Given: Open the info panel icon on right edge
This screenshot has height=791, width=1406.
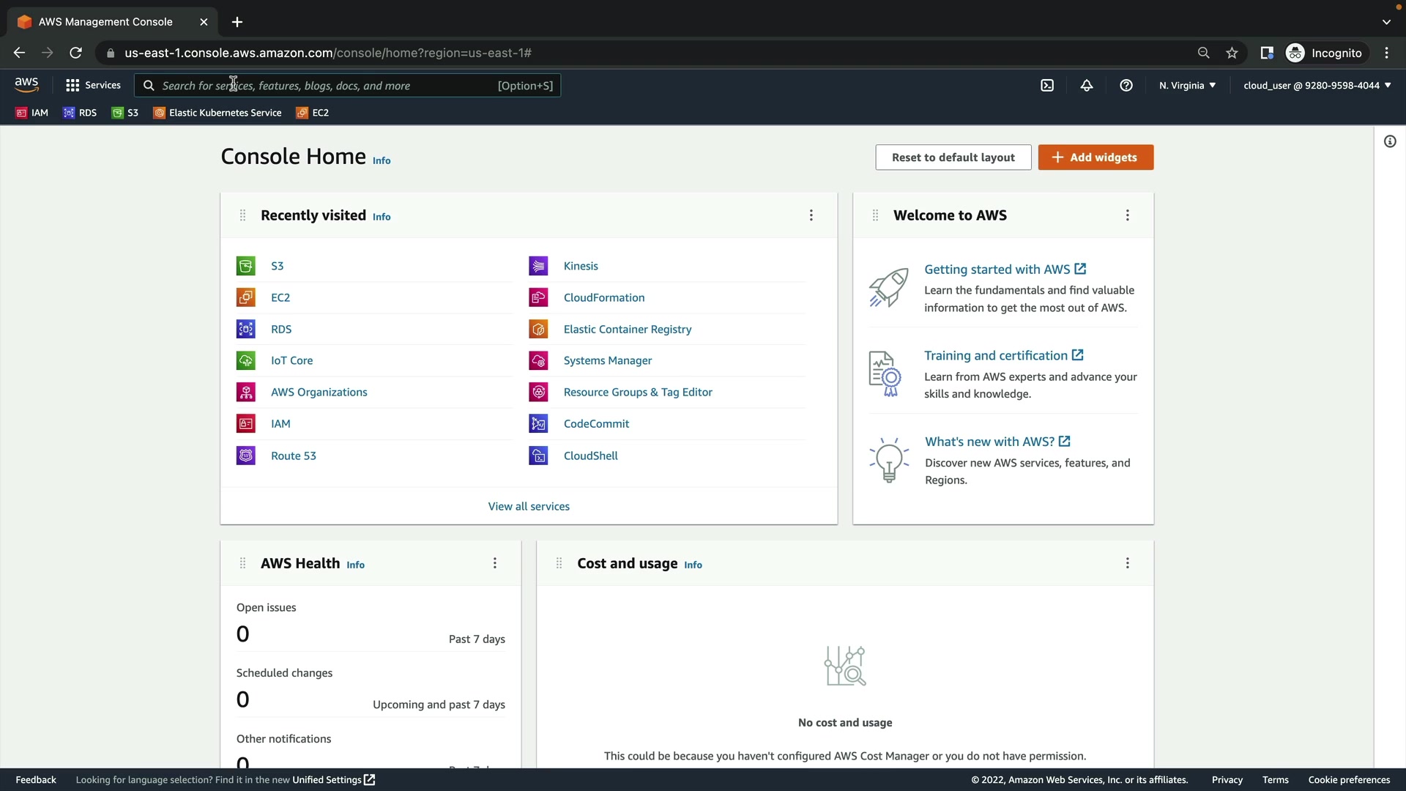Looking at the screenshot, I should point(1390,141).
